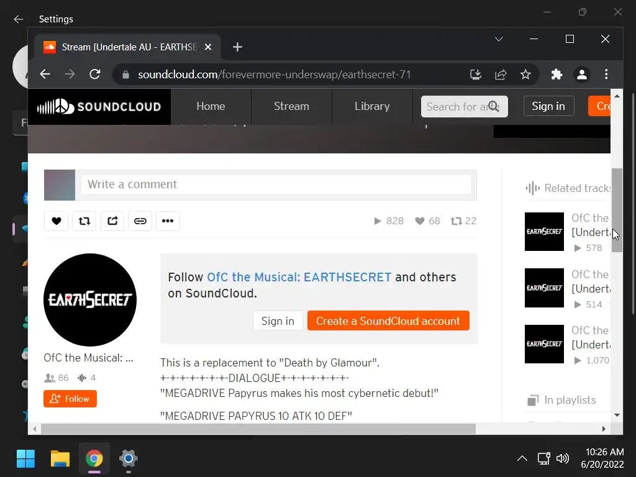
Task: Copy the track link with chain icon
Action: point(140,221)
